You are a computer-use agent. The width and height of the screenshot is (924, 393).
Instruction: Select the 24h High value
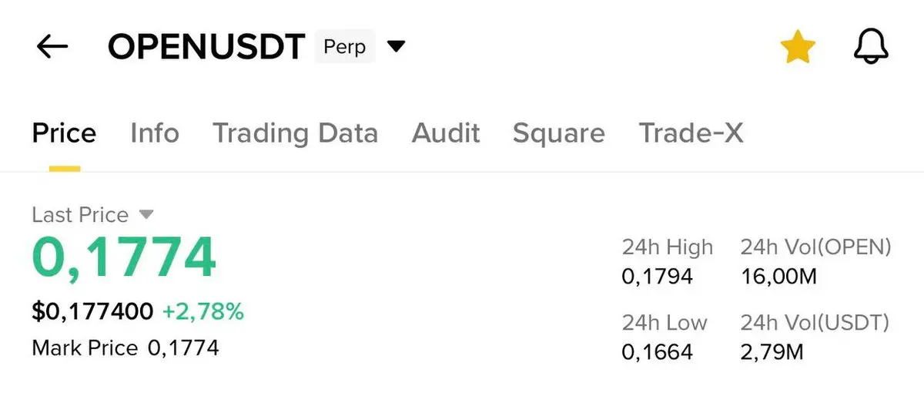click(657, 275)
